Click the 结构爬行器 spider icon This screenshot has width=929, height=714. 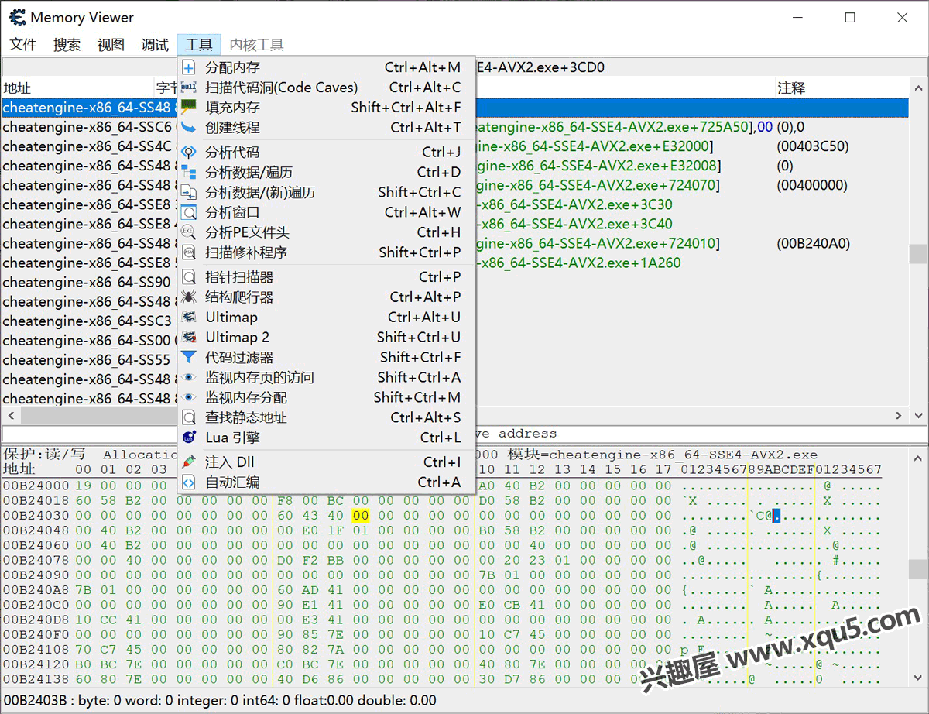click(189, 297)
